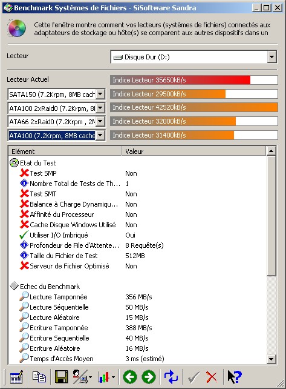The height and width of the screenshot is (389, 286).
Task: Select the Etat du Test group row
Action: [137, 163]
